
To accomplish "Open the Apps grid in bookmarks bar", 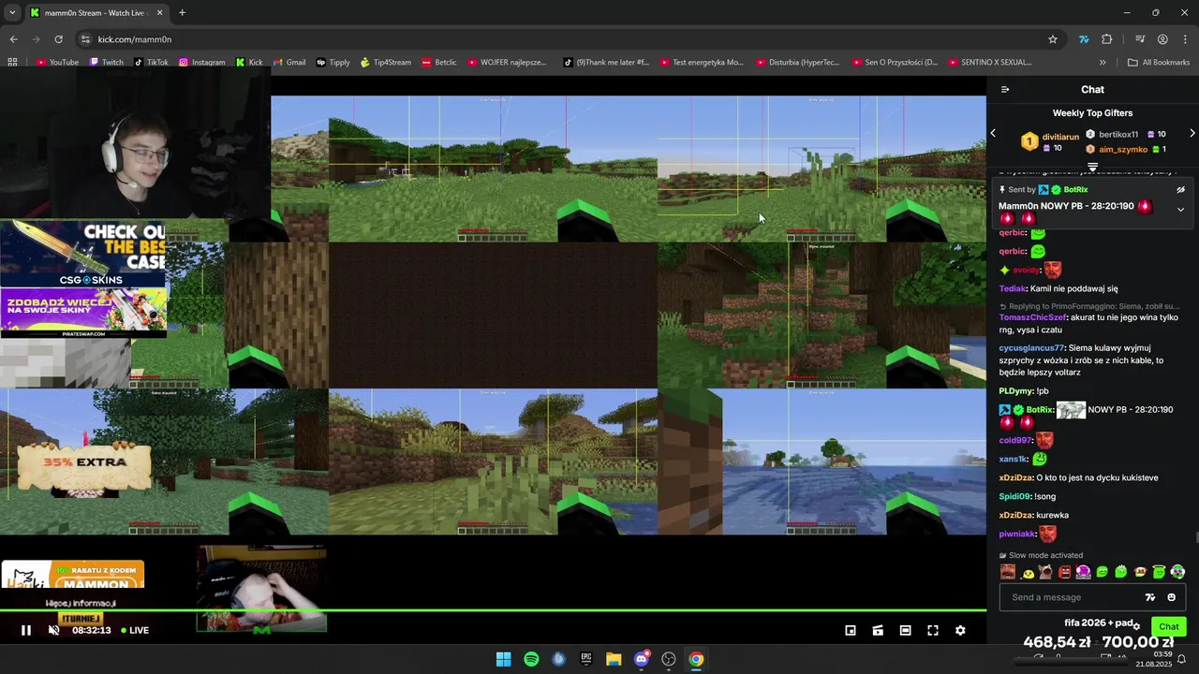I will tap(12, 63).
